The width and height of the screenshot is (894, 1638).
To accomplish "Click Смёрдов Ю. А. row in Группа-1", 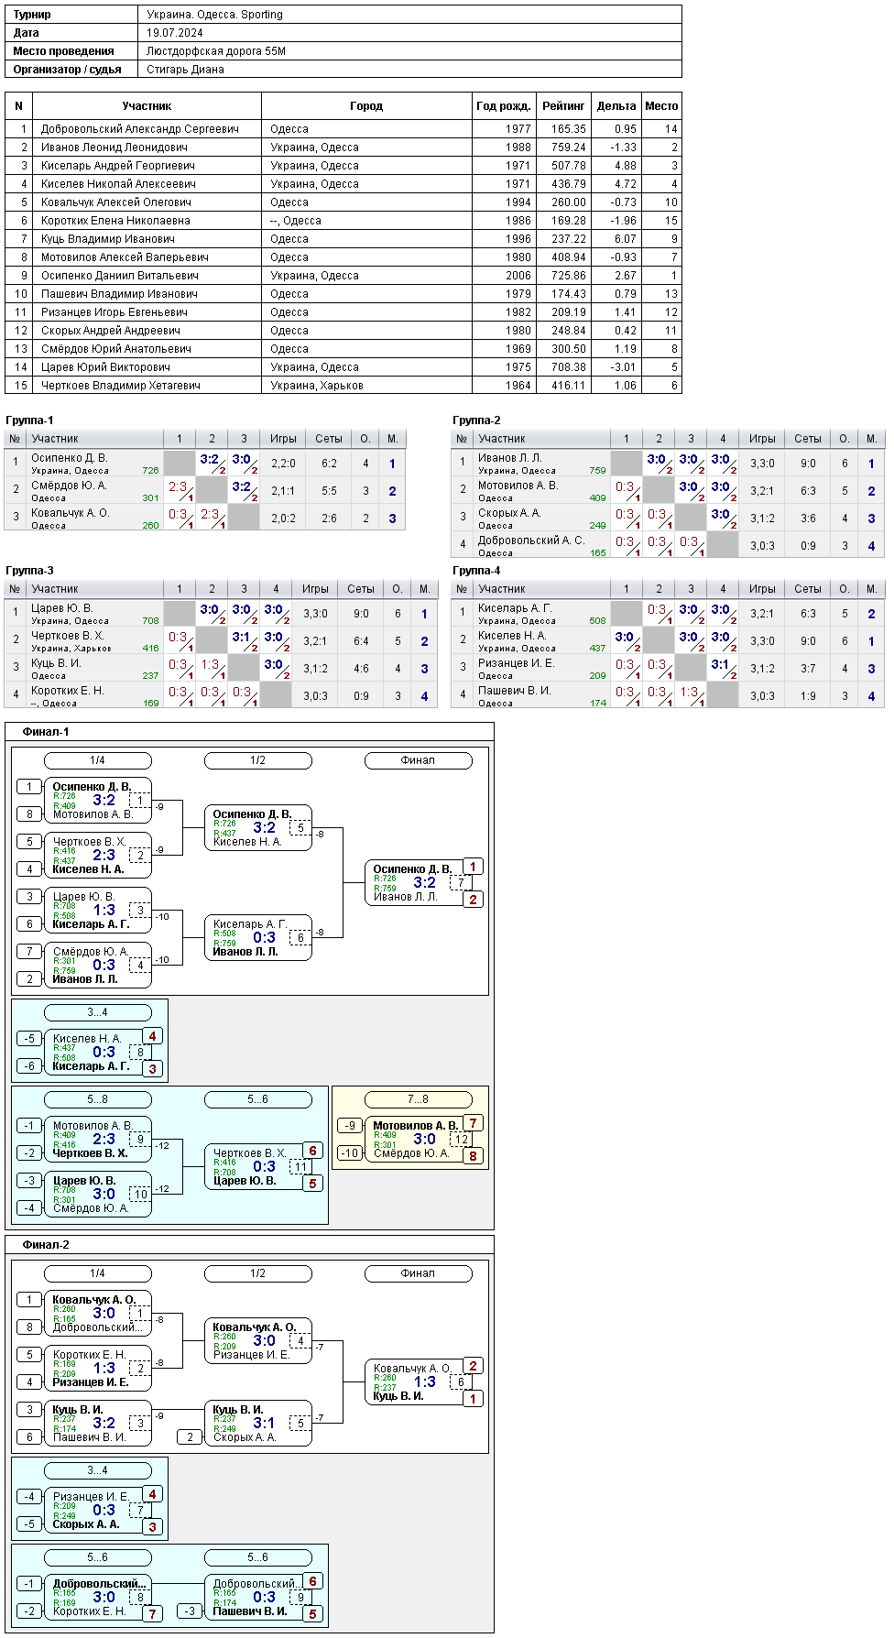I will [205, 491].
